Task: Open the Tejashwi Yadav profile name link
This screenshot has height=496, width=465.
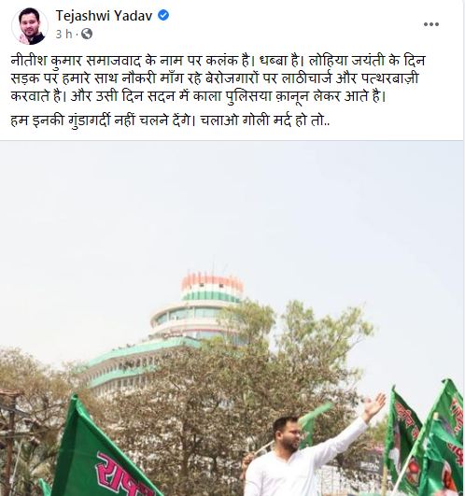Action: pyautogui.click(x=104, y=16)
